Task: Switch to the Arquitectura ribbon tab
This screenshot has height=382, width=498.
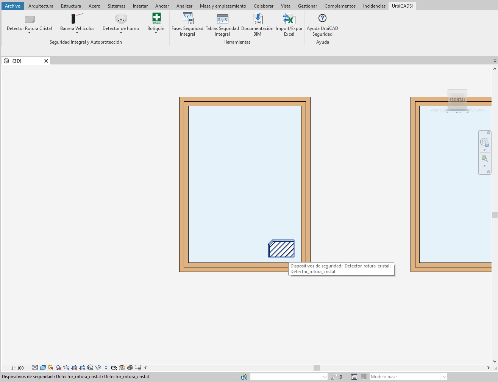Action: click(41, 6)
